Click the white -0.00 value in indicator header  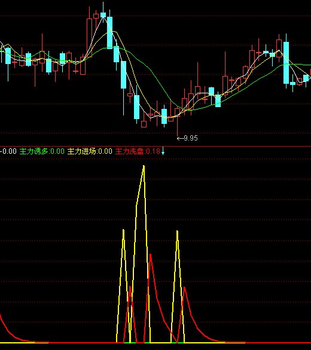(x=8, y=151)
